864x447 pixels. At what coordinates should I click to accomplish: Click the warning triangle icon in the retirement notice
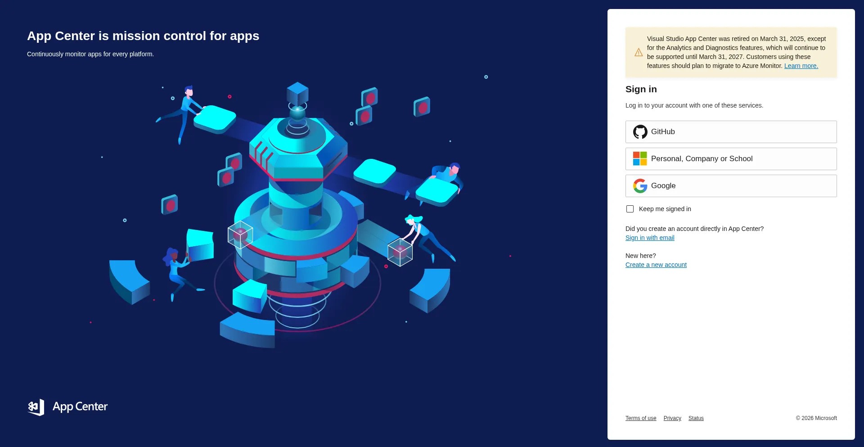[x=639, y=52]
